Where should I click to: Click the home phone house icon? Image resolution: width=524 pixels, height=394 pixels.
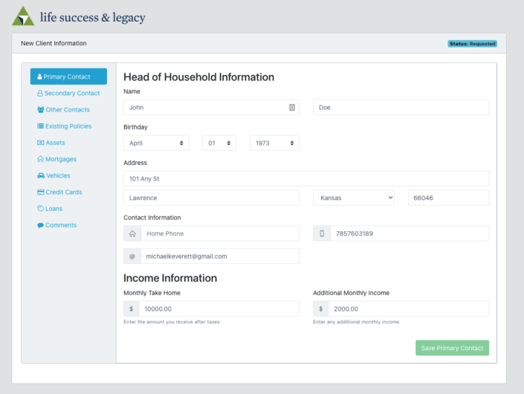(x=132, y=233)
